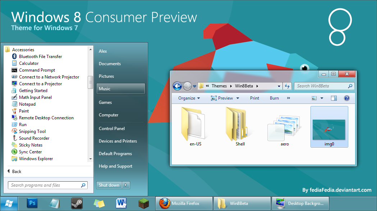This screenshot has height=211, width=377.
Task: Open Games from Start menu
Action: (x=105, y=102)
